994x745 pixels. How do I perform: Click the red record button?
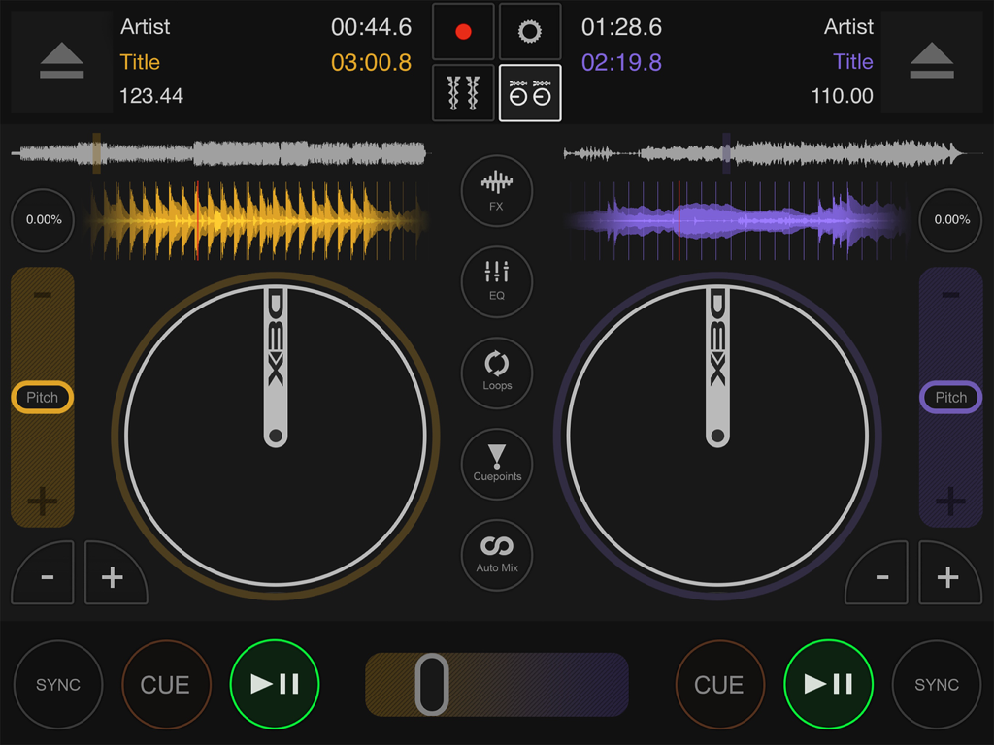tap(462, 31)
